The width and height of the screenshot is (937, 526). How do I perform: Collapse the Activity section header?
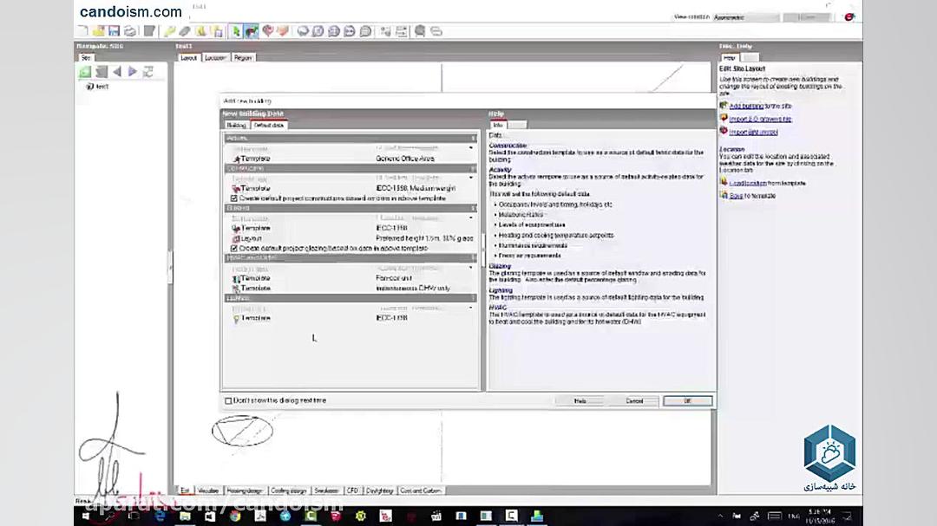(x=351, y=139)
